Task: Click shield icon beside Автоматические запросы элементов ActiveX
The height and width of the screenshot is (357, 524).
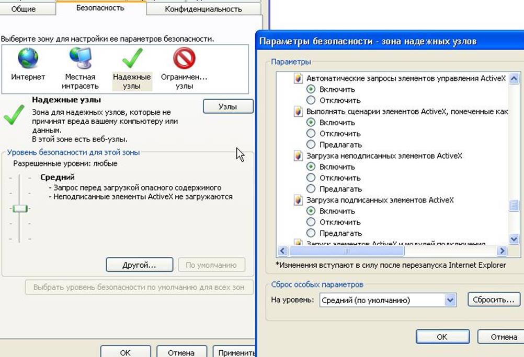Action: click(x=298, y=78)
